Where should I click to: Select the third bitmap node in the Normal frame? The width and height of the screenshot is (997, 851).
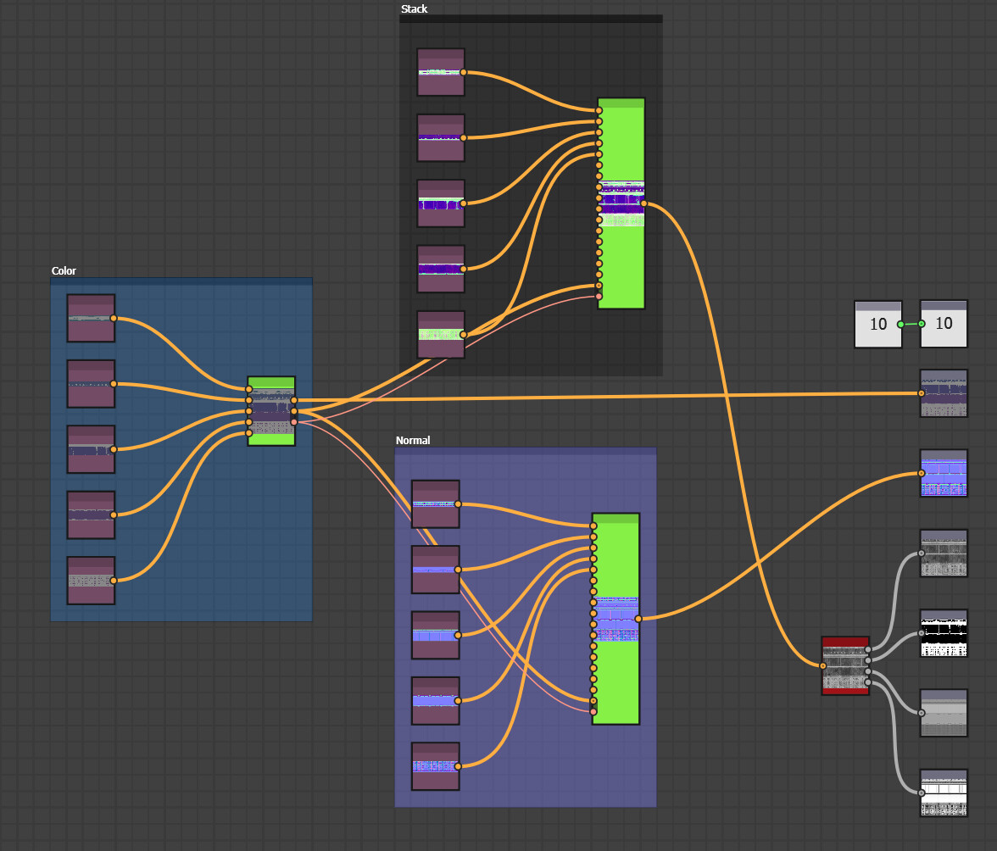(436, 634)
